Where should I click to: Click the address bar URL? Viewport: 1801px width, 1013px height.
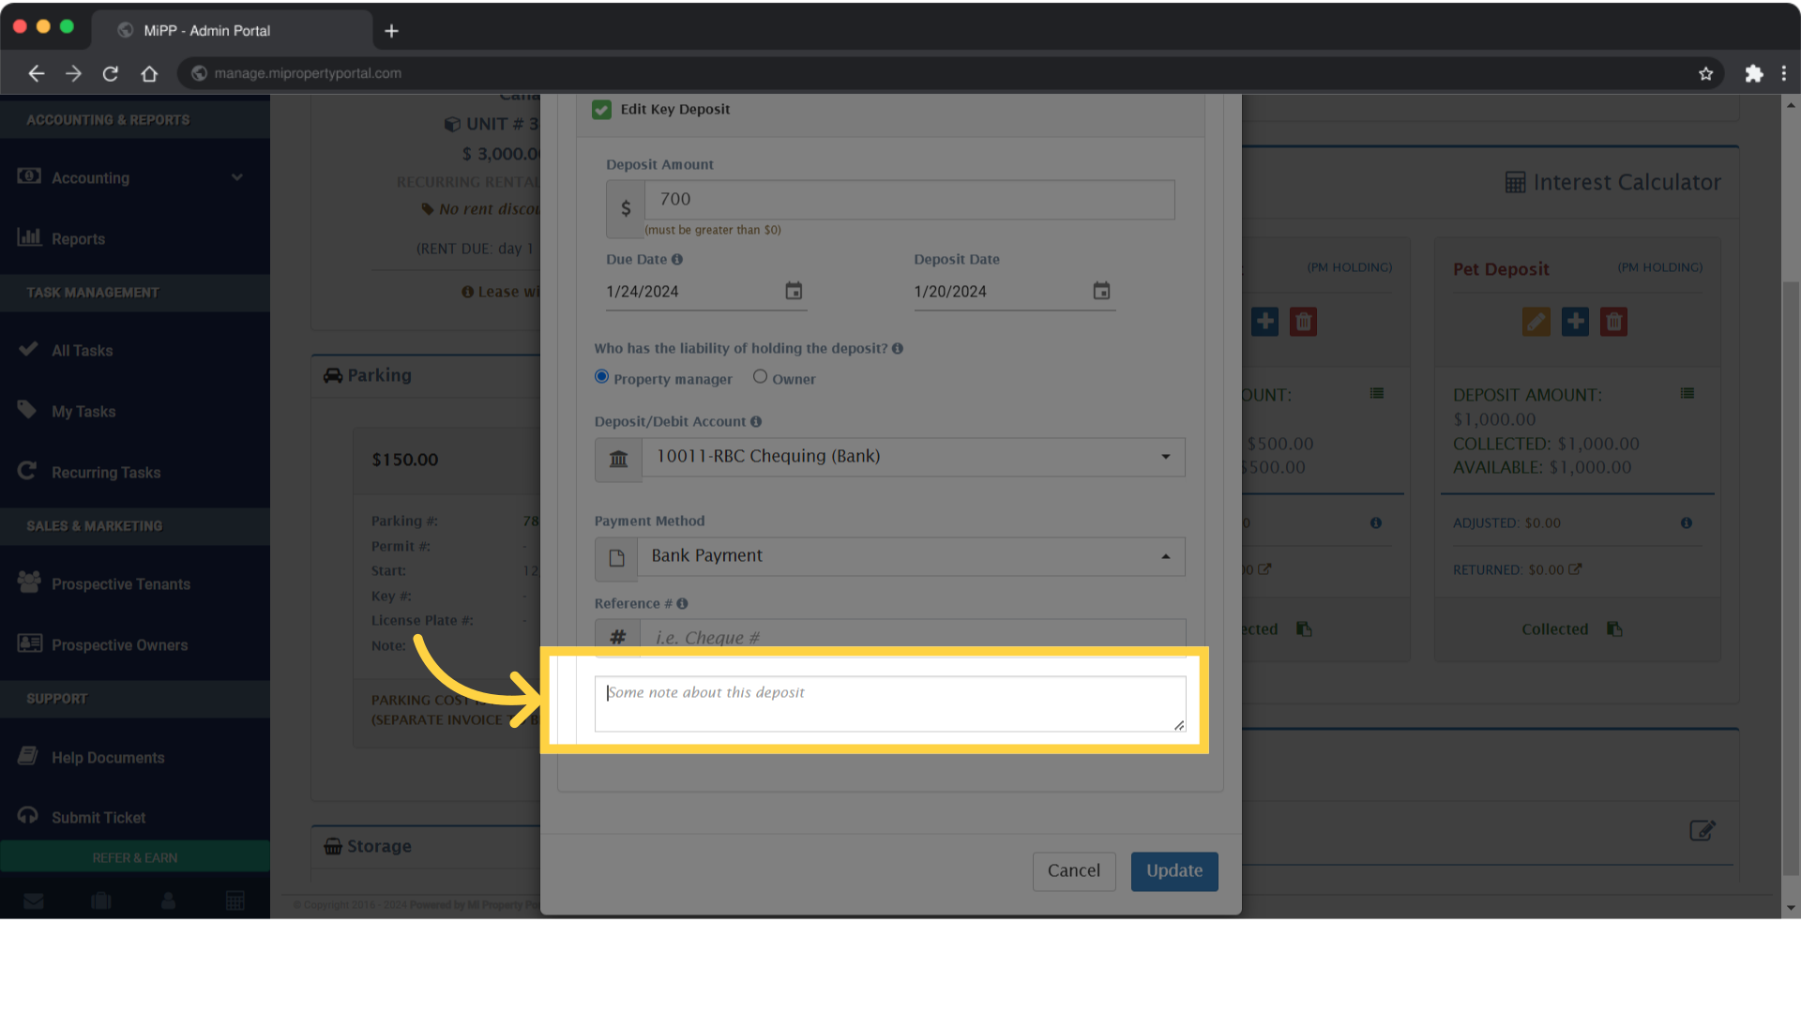[x=308, y=74]
